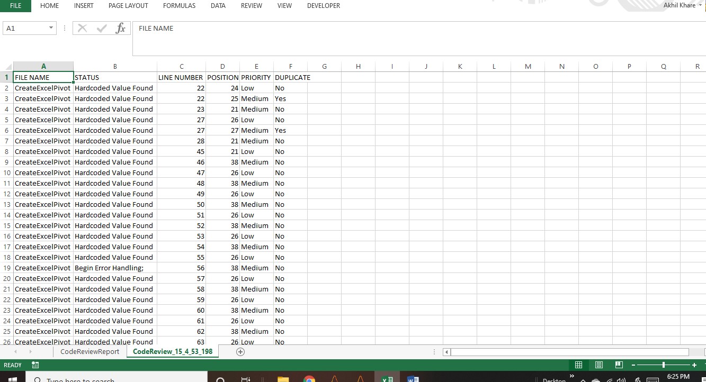This screenshot has height=382, width=706.
Task: Select row 19 header
Action: tap(7, 268)
